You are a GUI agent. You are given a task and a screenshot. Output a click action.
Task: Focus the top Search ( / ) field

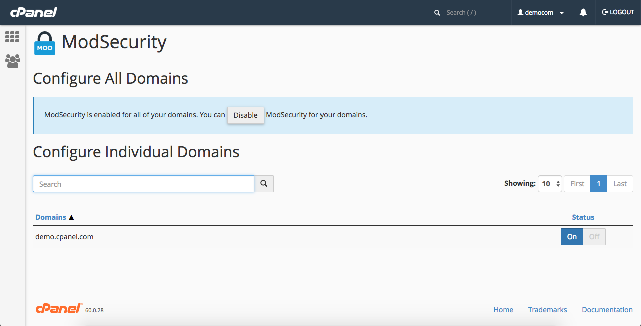pyautogui.click(x=467, y=12)
